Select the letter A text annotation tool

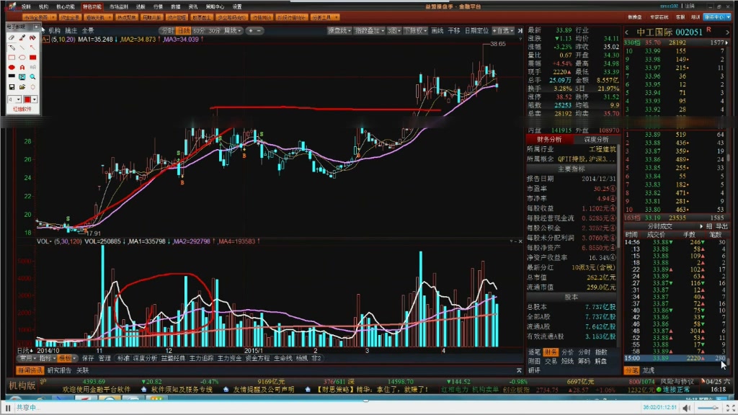(21, 66)
